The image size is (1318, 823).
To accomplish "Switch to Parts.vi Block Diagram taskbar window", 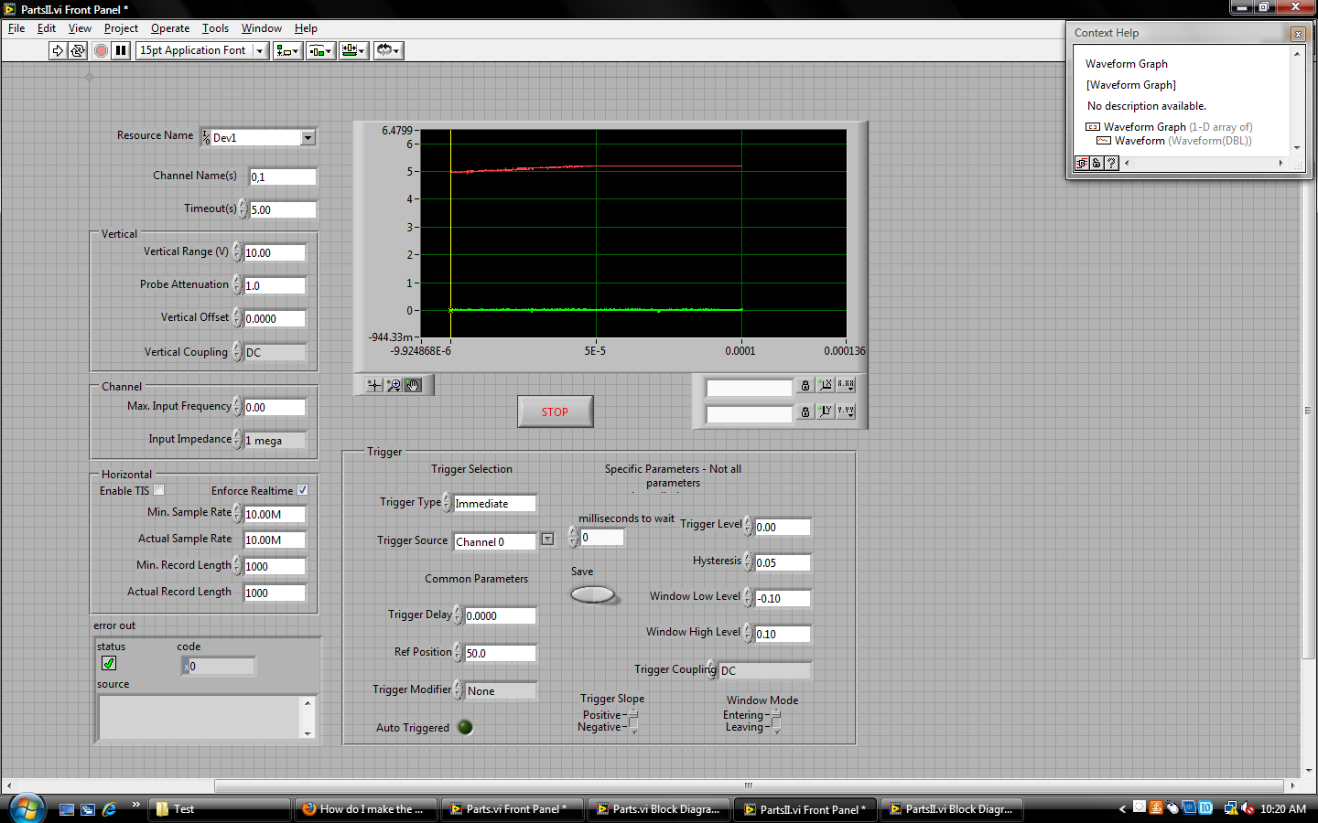I will [658, 809].
